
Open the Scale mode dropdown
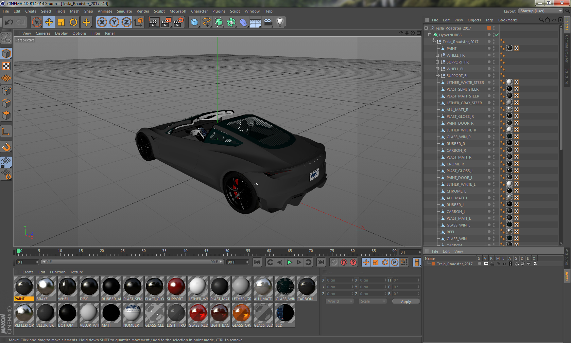(372, 301)
